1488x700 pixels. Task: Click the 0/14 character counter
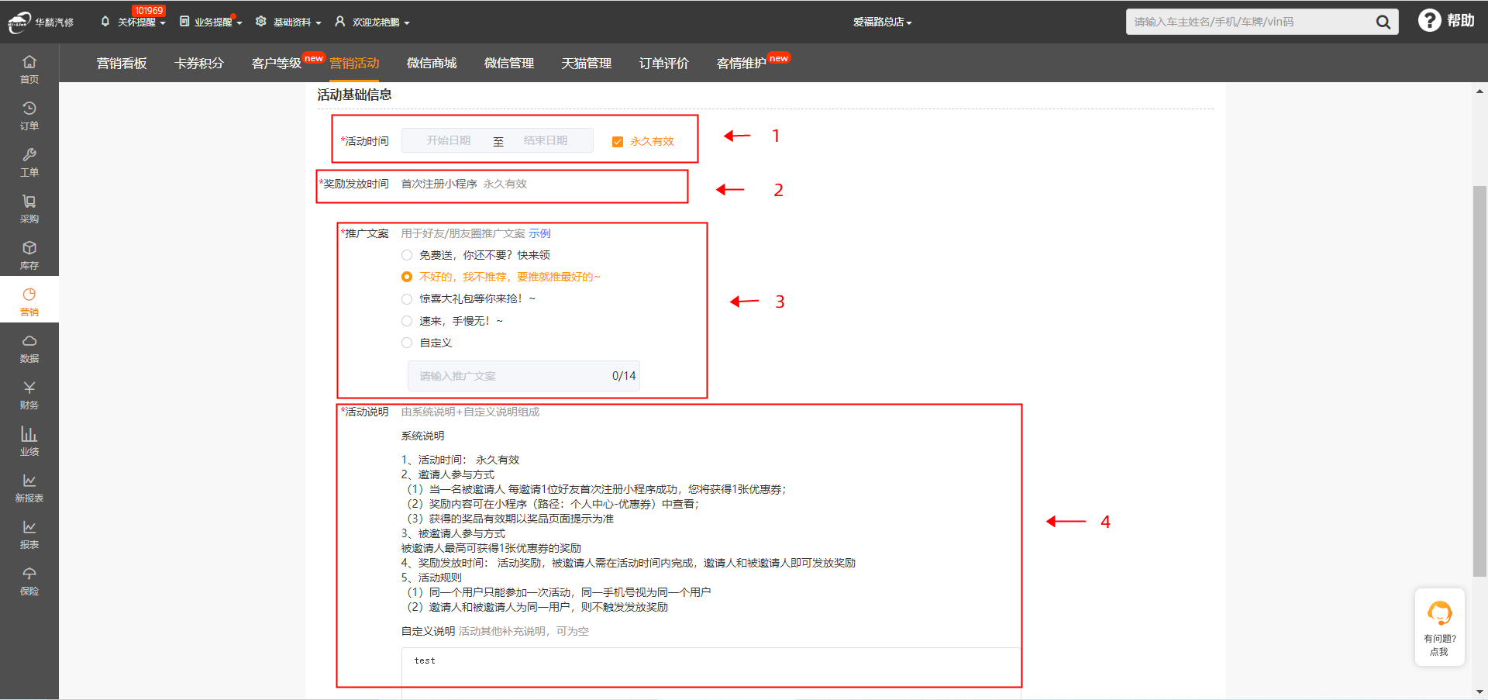tap(624, 376)
